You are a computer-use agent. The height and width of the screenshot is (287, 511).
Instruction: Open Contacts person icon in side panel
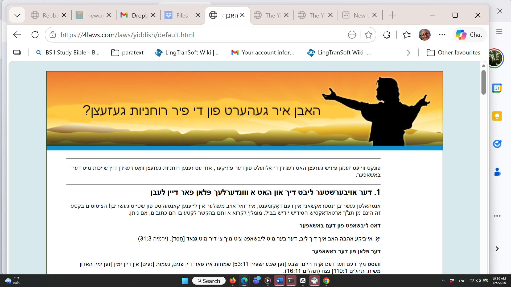(x=497, y=172)
